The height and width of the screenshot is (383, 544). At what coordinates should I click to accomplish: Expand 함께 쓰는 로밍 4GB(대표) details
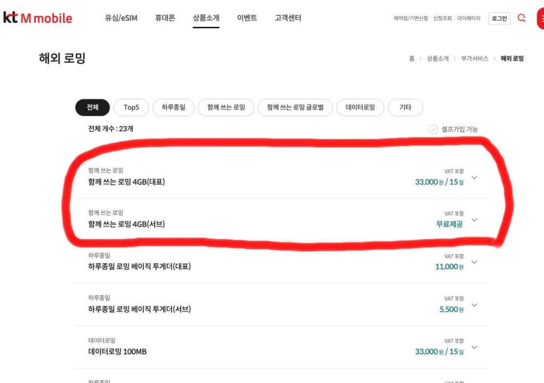(474, 177)
